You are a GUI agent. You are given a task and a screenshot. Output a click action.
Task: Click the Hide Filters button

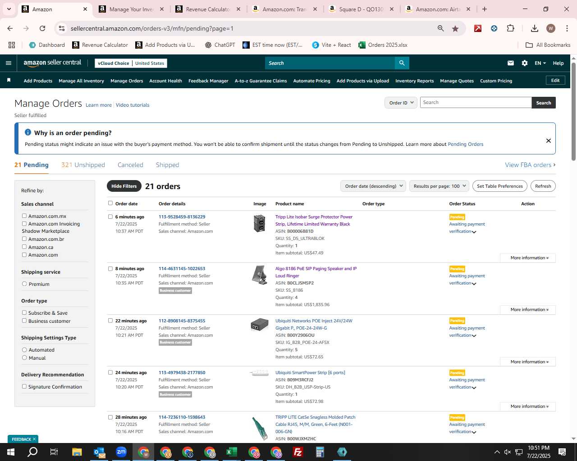coord(124,186)
